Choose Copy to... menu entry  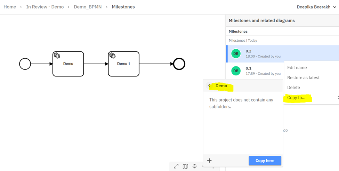pos(297,98)
